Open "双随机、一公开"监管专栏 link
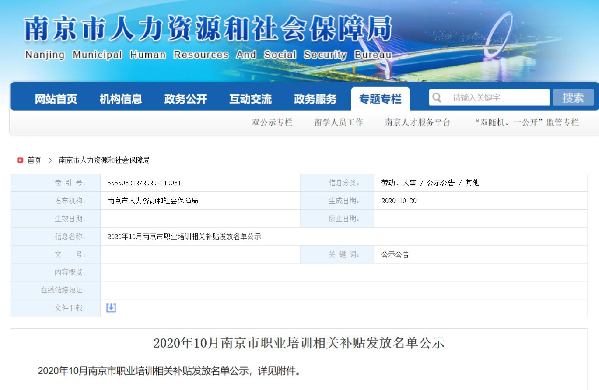Viewport: 599px width, 390px height. pos(526,123)
